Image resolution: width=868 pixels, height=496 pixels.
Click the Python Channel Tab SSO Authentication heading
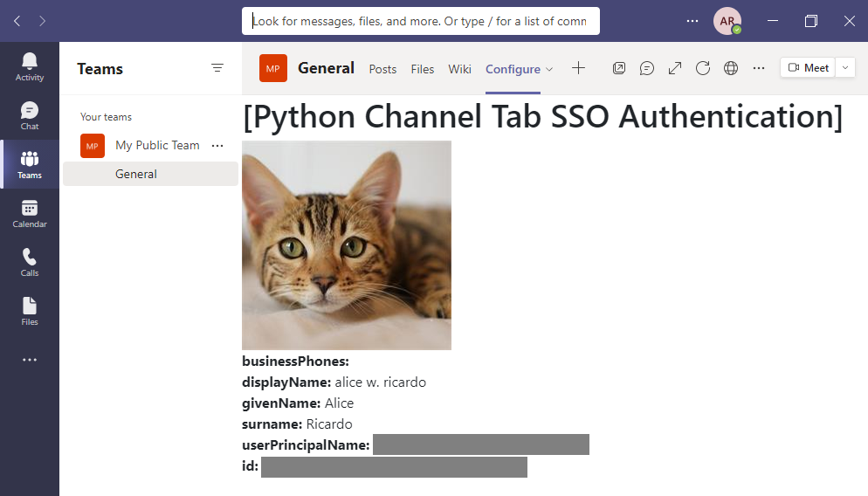[542, 116]
